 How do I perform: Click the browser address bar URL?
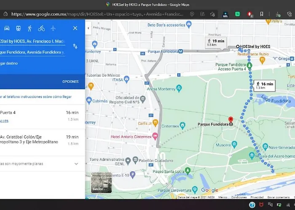[97, 14]
